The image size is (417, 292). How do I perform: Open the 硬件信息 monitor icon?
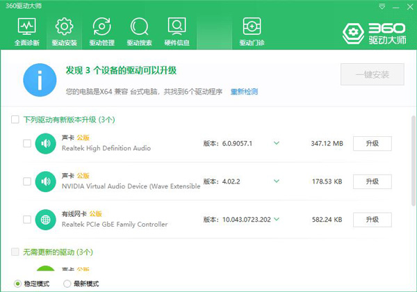(x=177, y=26)
